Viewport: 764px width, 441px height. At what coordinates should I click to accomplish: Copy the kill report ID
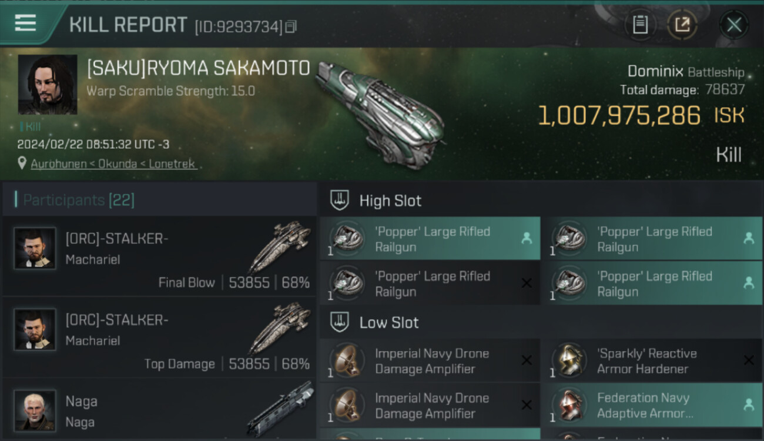pos(291,26)
